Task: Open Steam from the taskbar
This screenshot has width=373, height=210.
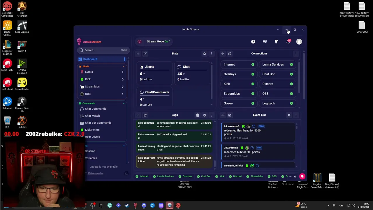Action: point(127,205)
